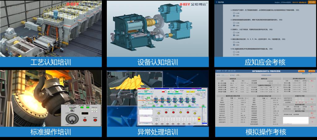This screenshot has width=317, height=140.
Task: Open the 设备认知培训 module label
Action: [158, 62]
